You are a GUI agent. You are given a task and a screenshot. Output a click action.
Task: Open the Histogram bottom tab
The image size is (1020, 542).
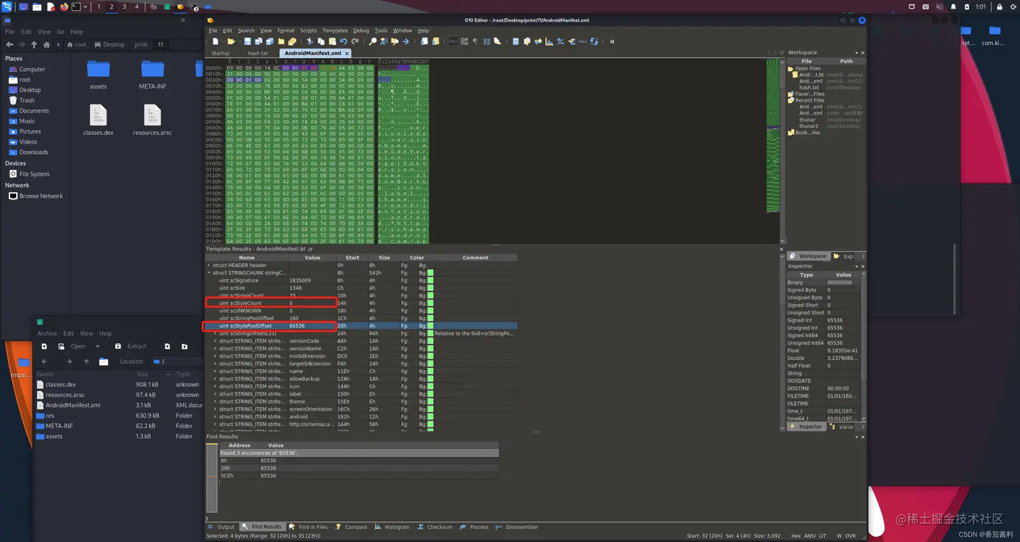coord(393,527)
